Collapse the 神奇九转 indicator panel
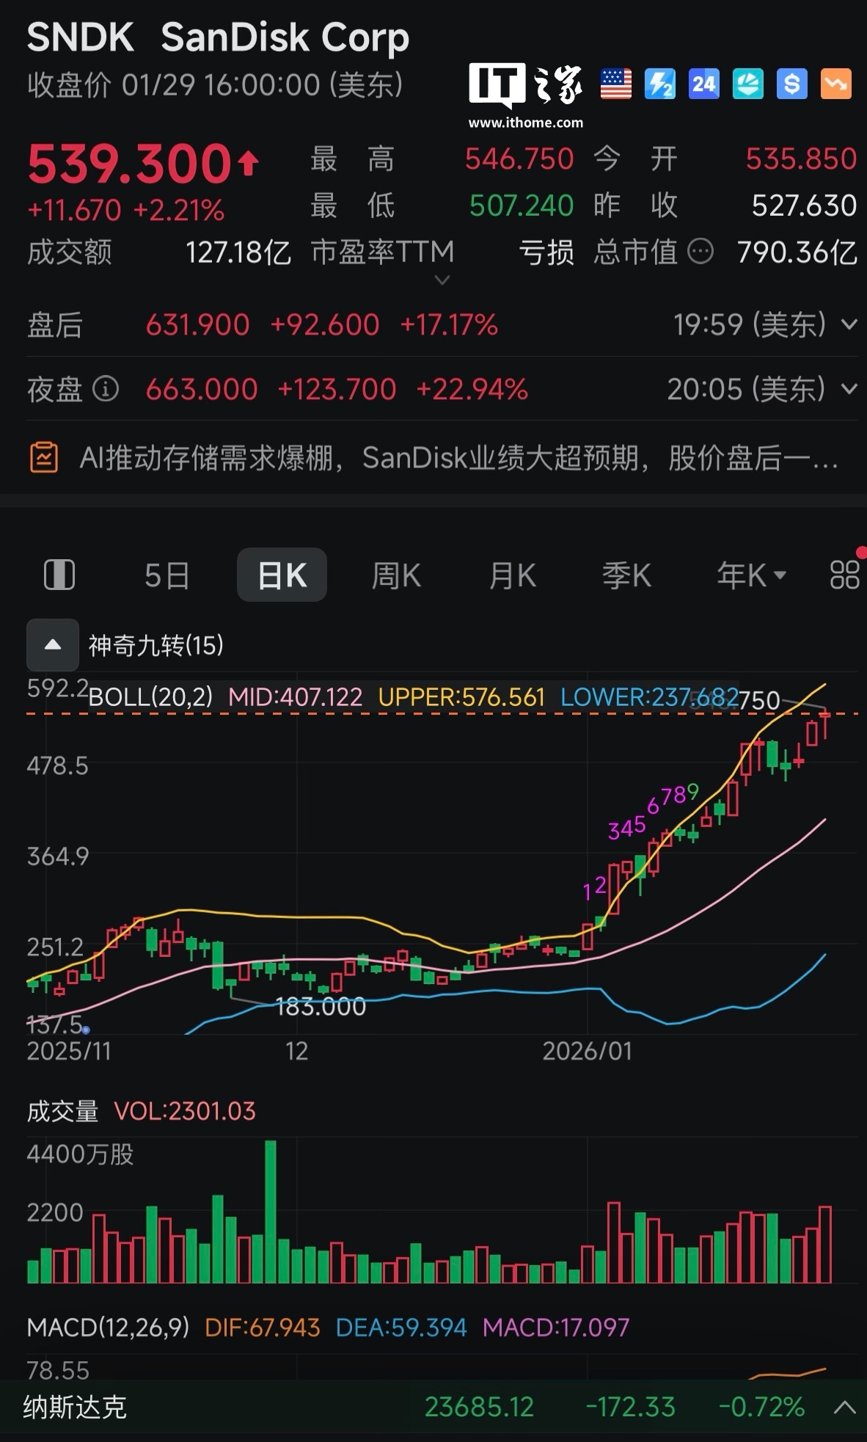The image size is (867, 1442). [x=53, y=644]
